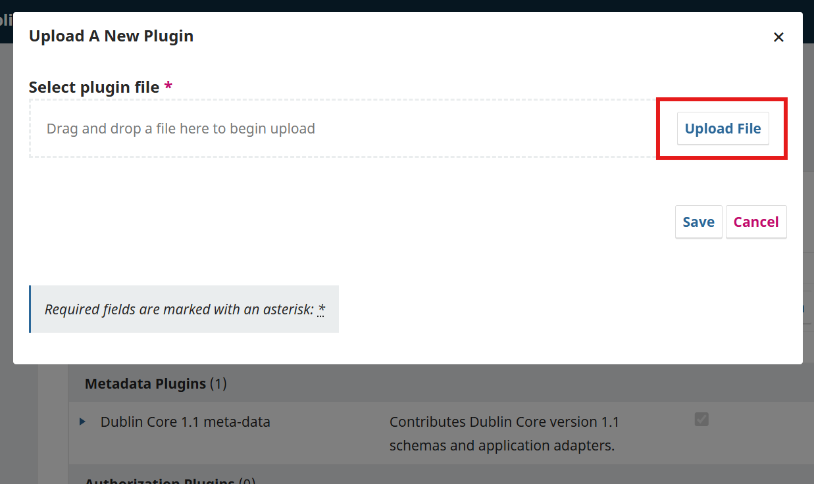Click the Upload File button
This screenshot has width=814, height=484.
tap(723, 129)
